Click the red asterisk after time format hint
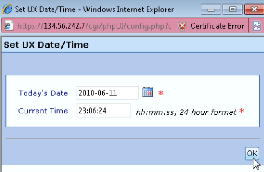 coord(242,111)
